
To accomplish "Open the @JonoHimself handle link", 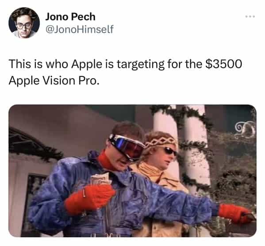I will 80,29.
